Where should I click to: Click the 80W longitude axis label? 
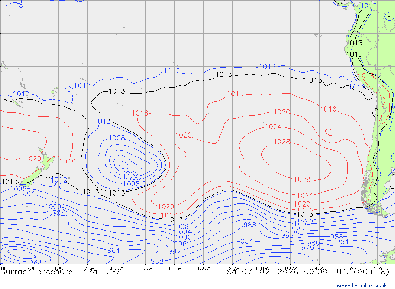(x=348, y=268)
